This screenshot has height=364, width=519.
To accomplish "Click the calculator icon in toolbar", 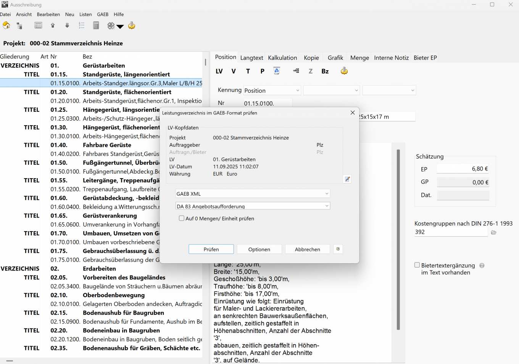I will tap(96, 26).
